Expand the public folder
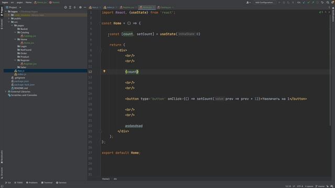The image size is (335, 188). point(9,19)
